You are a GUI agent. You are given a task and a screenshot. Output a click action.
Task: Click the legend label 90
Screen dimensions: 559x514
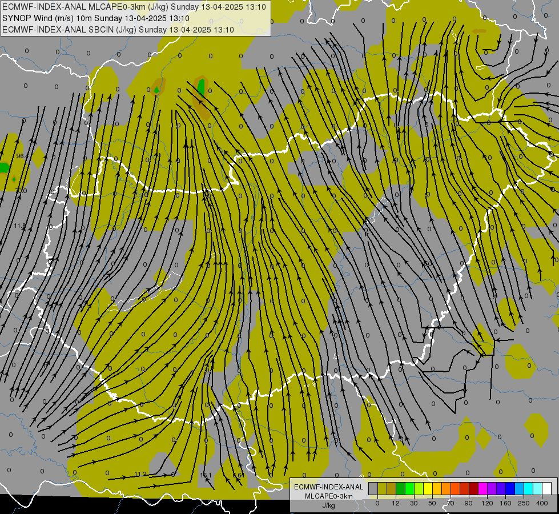click(x=468, y=503)
